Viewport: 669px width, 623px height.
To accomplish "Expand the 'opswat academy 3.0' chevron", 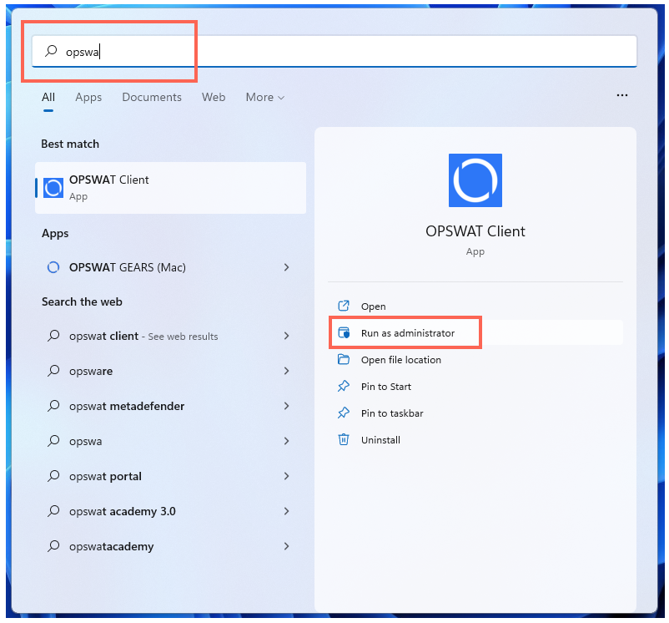I will pos(286,511).
